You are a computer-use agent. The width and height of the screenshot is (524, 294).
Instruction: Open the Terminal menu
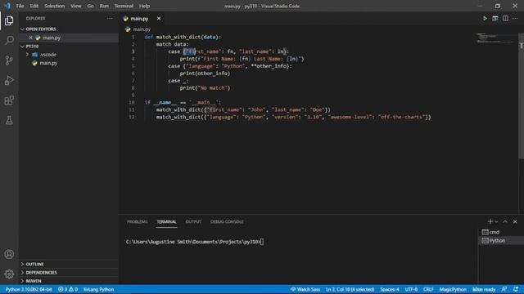(x=124, y=6)
